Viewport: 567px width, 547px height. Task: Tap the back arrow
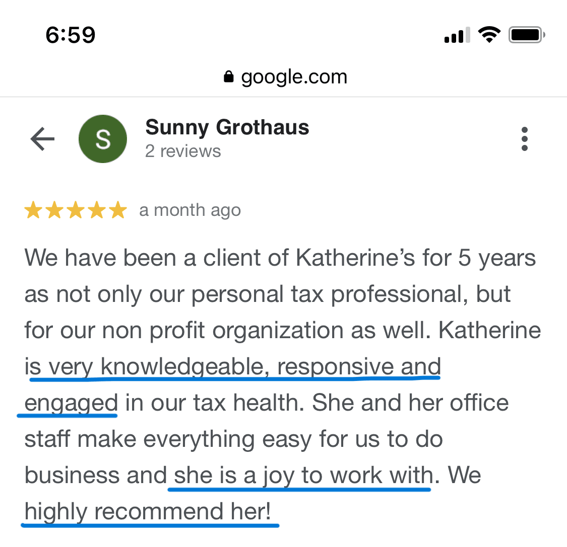coord(42,139)
